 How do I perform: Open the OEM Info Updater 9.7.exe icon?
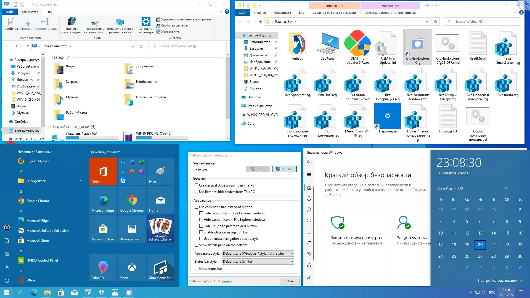[357, 44]
